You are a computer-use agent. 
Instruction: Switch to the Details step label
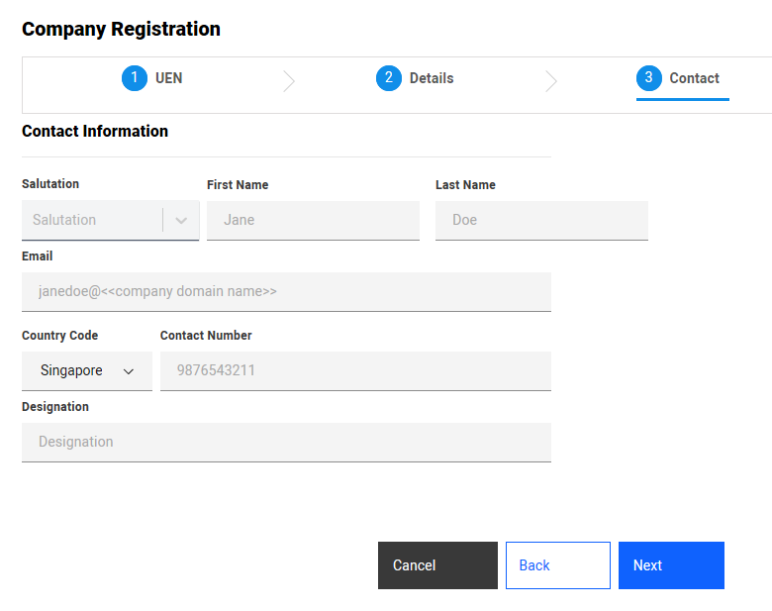pyautogui.click(x=432, y=78)
